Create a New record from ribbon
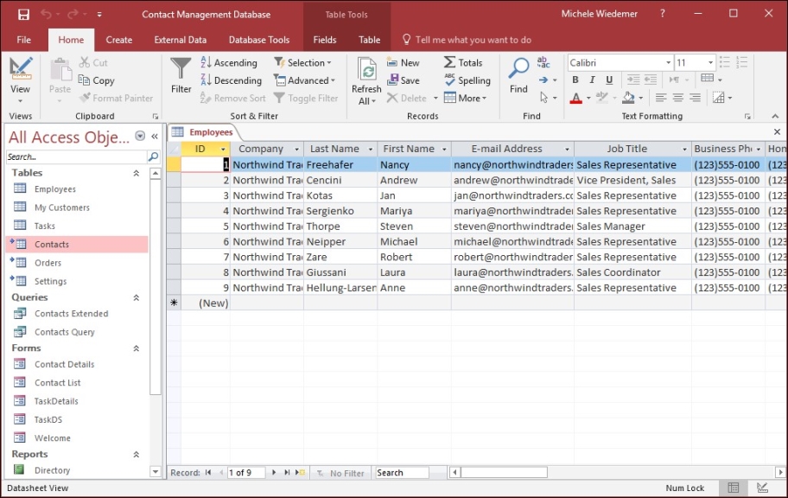Viewport: 788px width, 498px height. (403, 62)
